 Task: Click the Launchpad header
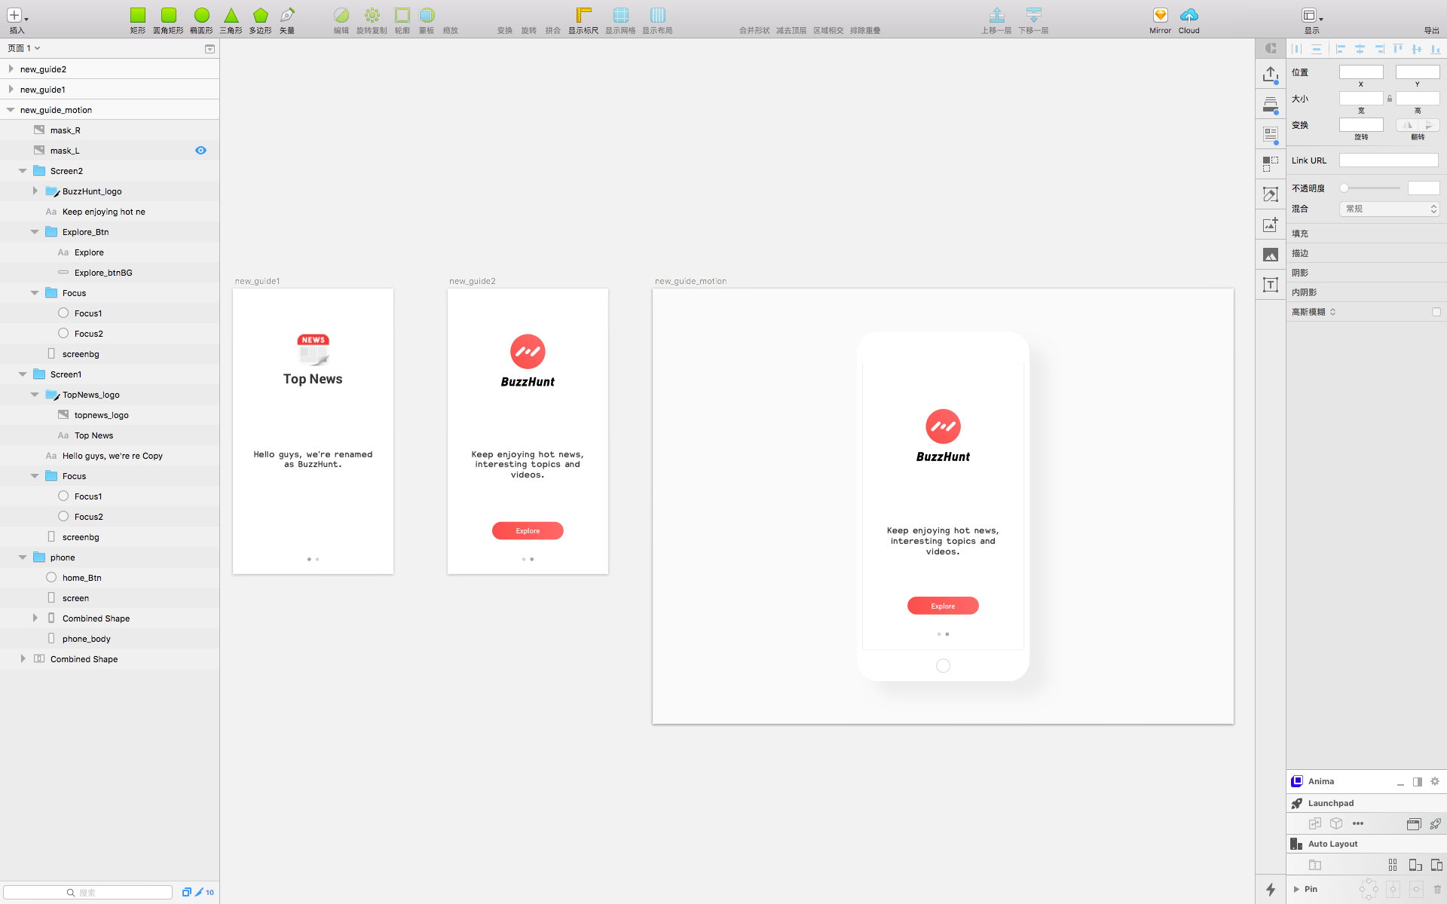point(1366,803)
